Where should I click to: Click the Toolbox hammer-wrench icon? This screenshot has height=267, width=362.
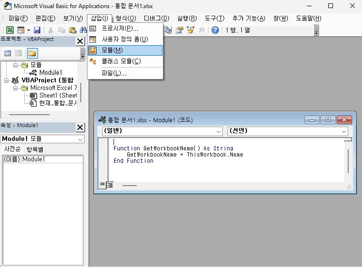202,30
